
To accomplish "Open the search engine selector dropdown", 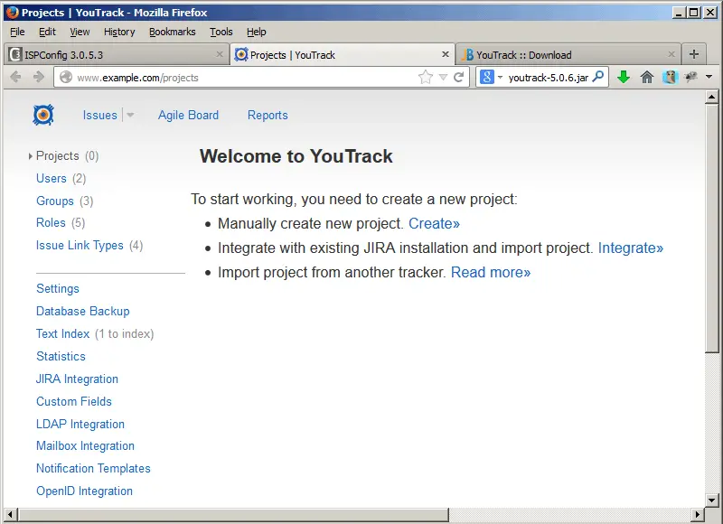I will tap(500, 78).
